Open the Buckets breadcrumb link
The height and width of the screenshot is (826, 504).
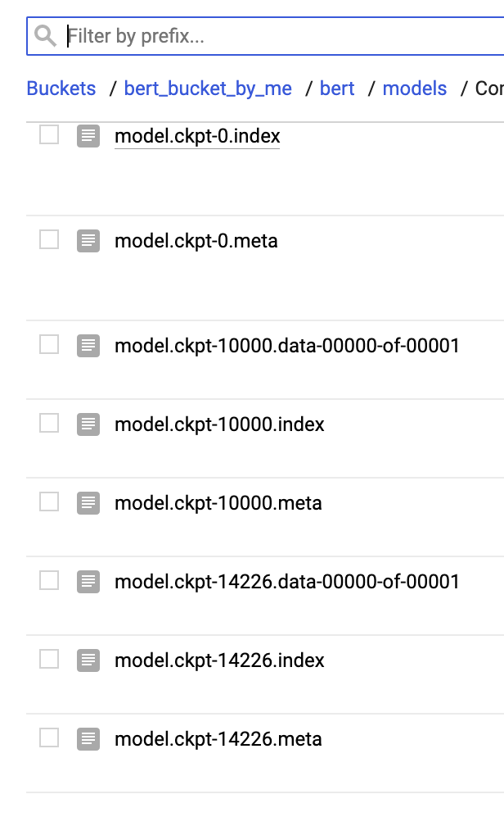click(x=61, y=88)
